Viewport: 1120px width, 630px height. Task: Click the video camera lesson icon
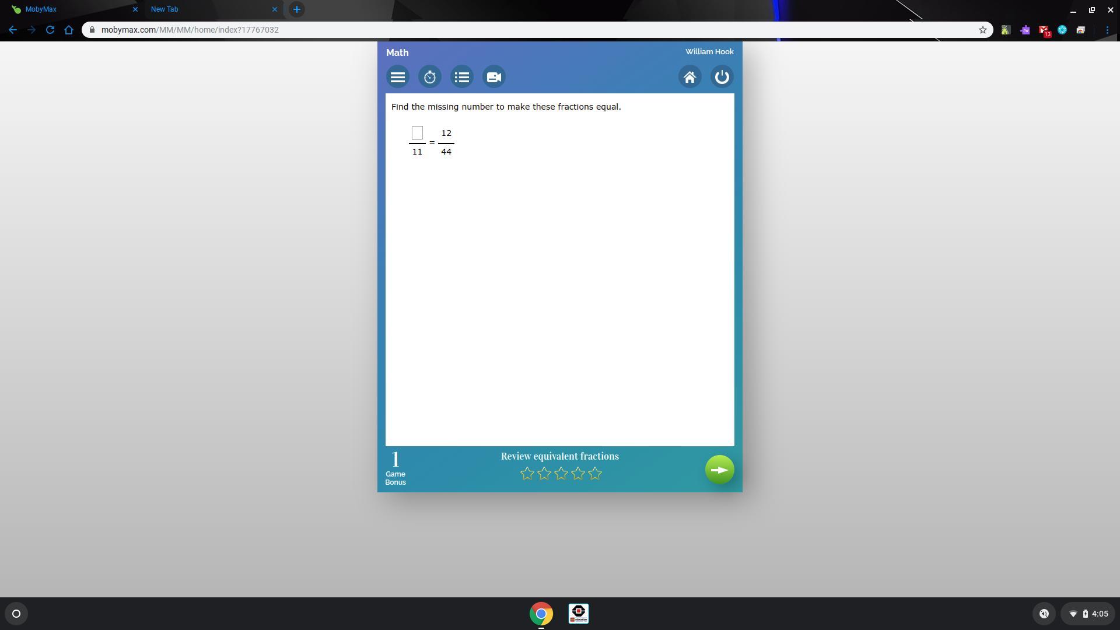point(494,77)
